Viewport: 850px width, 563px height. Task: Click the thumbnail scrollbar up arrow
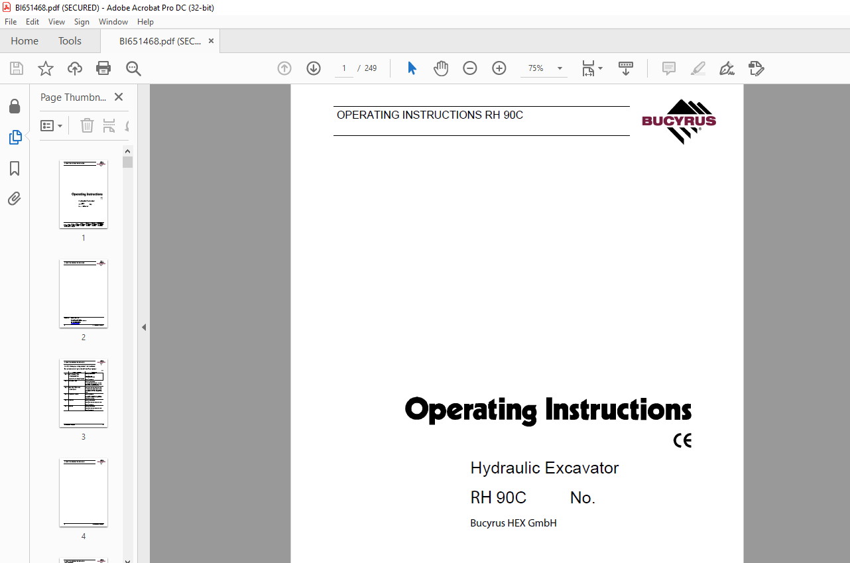point(127,151)
